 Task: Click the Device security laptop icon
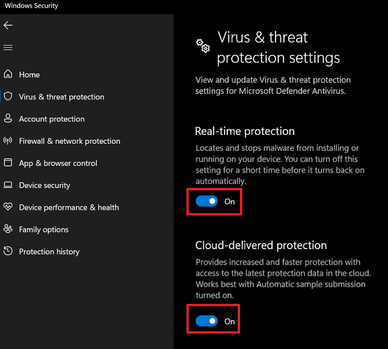pyautogui.click(x=8, y=185)
